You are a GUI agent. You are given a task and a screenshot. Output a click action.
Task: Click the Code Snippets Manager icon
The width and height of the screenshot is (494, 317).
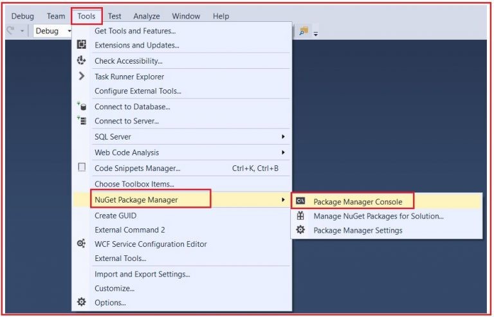[x=82, y=167]
